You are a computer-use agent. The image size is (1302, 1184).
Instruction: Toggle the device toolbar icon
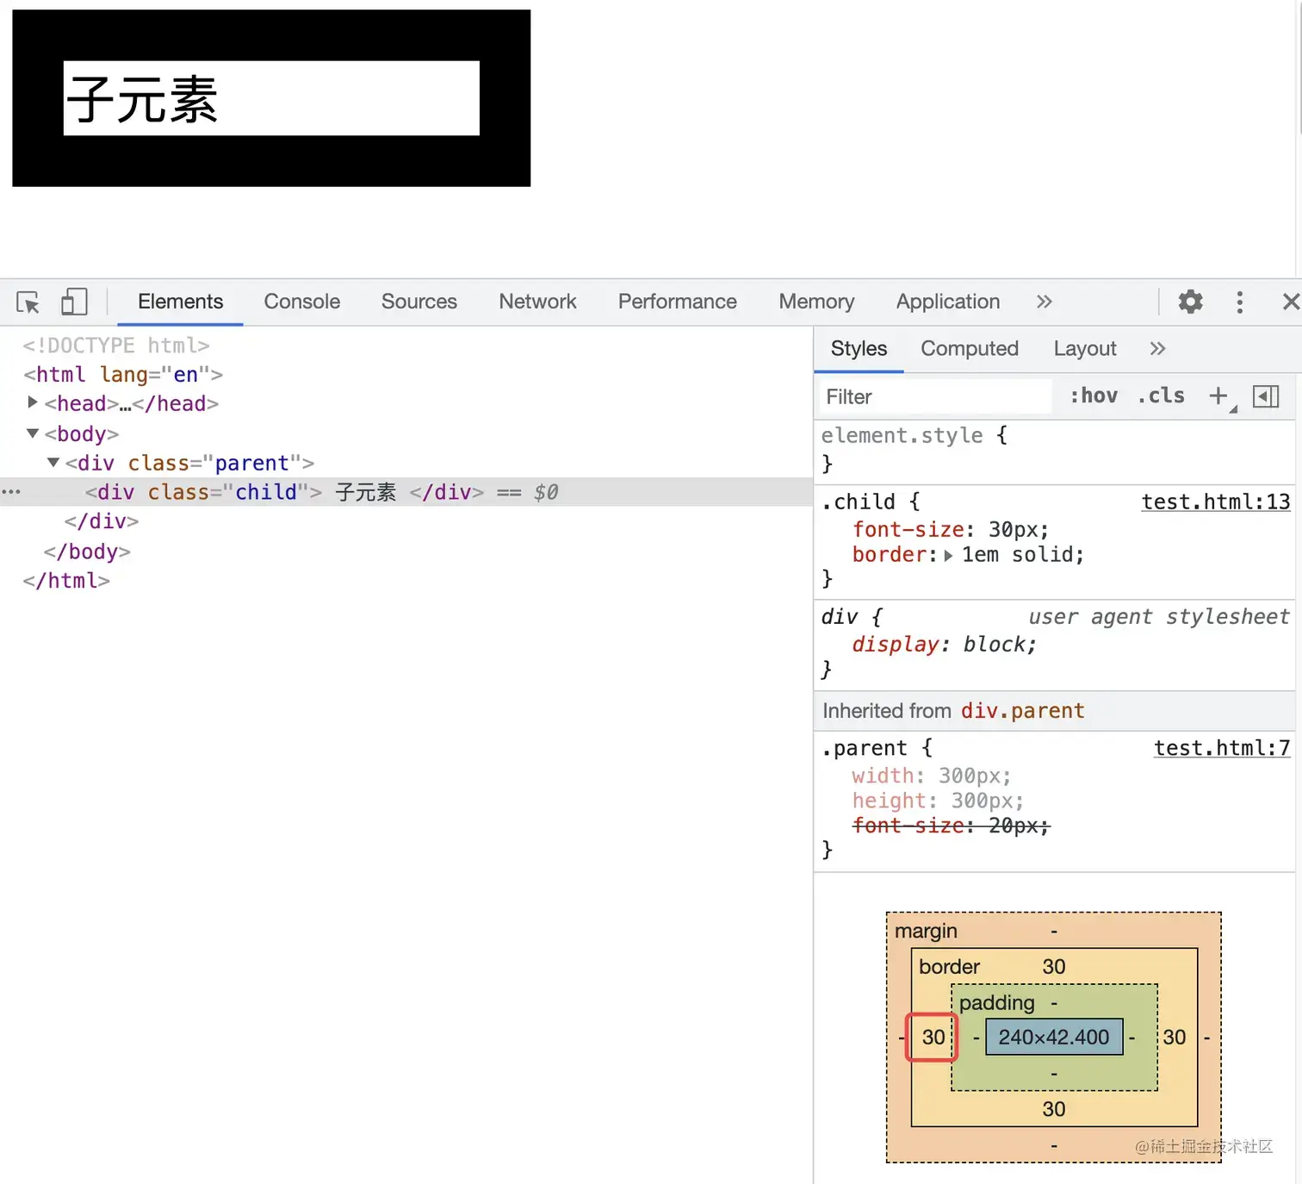coord(74,302)
